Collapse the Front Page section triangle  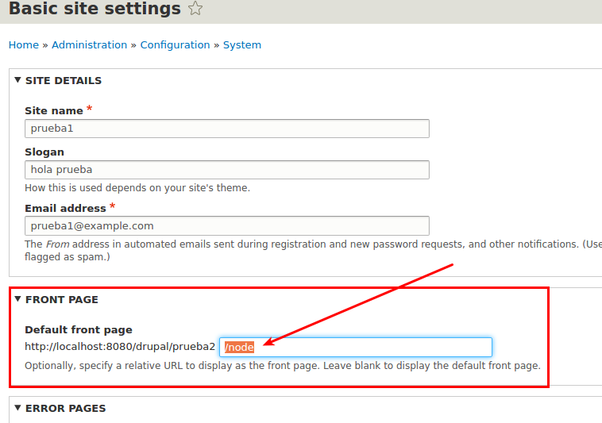[x=17, y=299]
